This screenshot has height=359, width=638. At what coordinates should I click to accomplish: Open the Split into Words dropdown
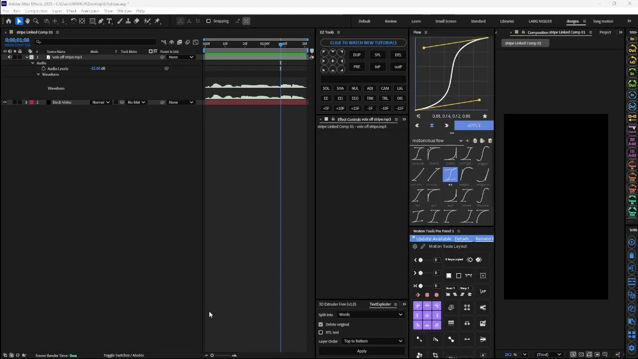370,315
